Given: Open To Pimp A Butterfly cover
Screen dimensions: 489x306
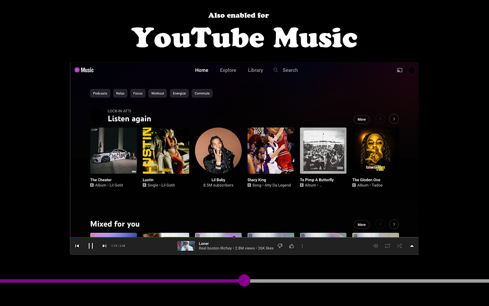Looking at the screenshot, I should 323,151.
